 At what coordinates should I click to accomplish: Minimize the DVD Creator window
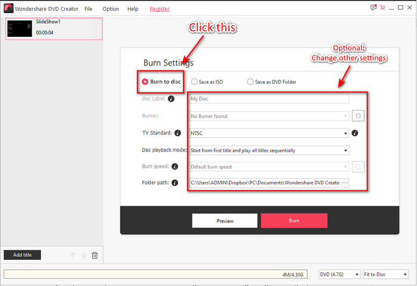[391, 8]
